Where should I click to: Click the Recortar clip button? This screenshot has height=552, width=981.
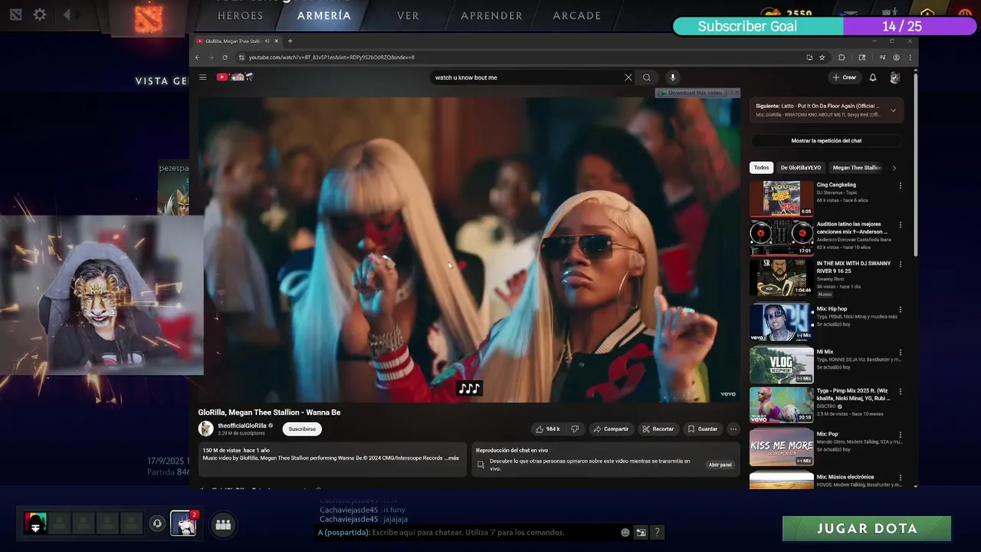click(658, 429)
